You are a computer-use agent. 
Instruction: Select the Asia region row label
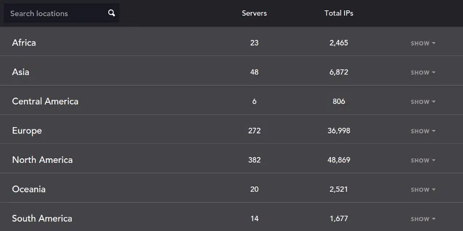pos(21,72)
